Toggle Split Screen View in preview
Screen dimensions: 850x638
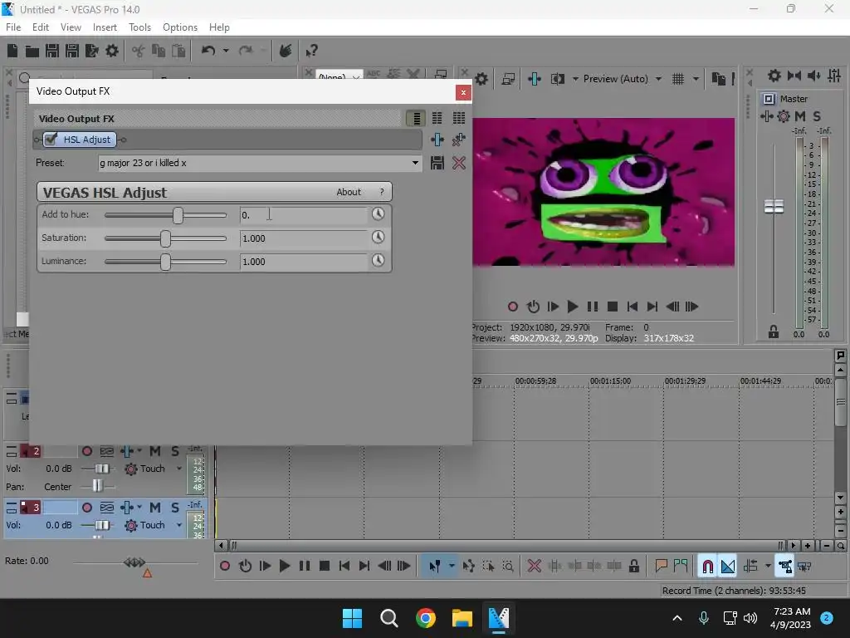(557, 79)
